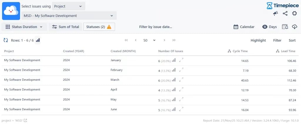
Task: Open external link icon beside project = 'MSD'
Action: (x=25, y=120)
